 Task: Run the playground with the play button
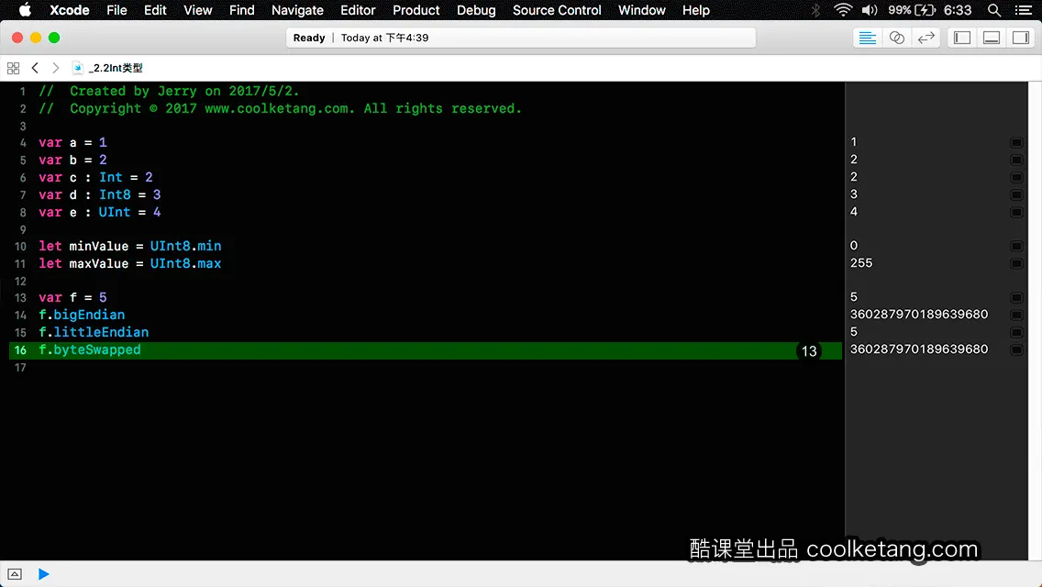[x=43, y=574]
